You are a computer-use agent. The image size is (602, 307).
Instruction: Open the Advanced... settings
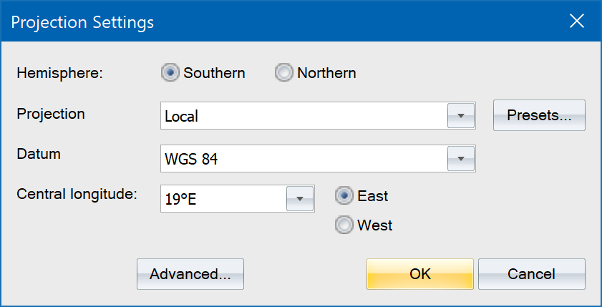pyautogui.click(x=190, y=274)
